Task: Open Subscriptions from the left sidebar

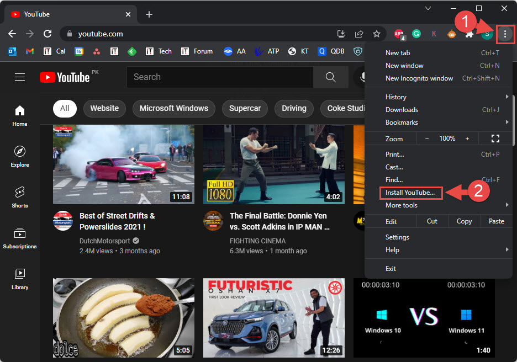Action: pyautogui.click(x=19, y=237)
